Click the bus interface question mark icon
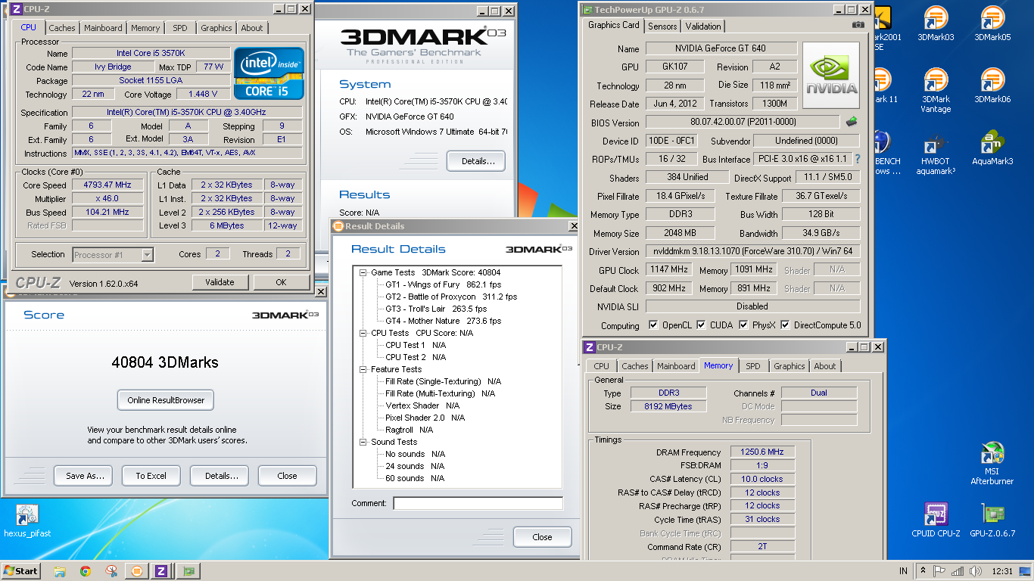The width and height of the screenshot is (1034, 581). [x=858, y=159]
